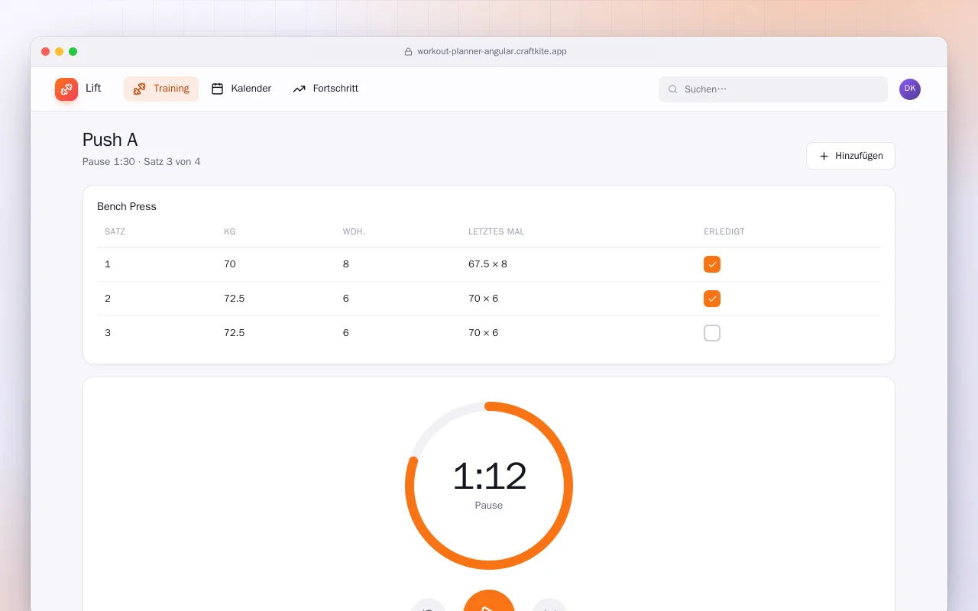Click the 'Pause 1:30 · Satz 3 von 4' subtitle

[x=141, y=162]
